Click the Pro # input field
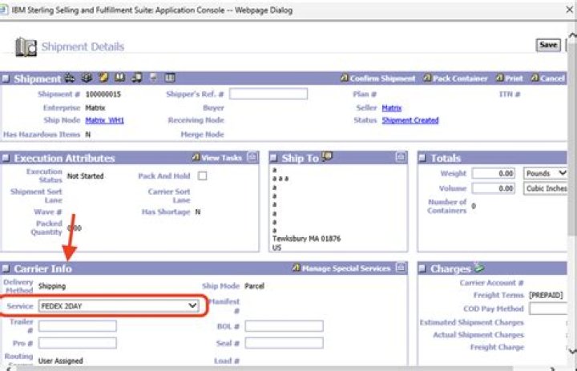 point(77,343)
